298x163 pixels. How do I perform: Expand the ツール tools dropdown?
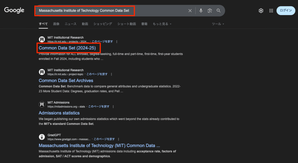(218, 24)
